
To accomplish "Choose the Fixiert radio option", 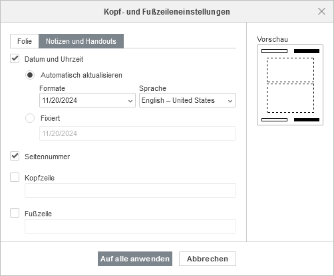I will 30,118.
